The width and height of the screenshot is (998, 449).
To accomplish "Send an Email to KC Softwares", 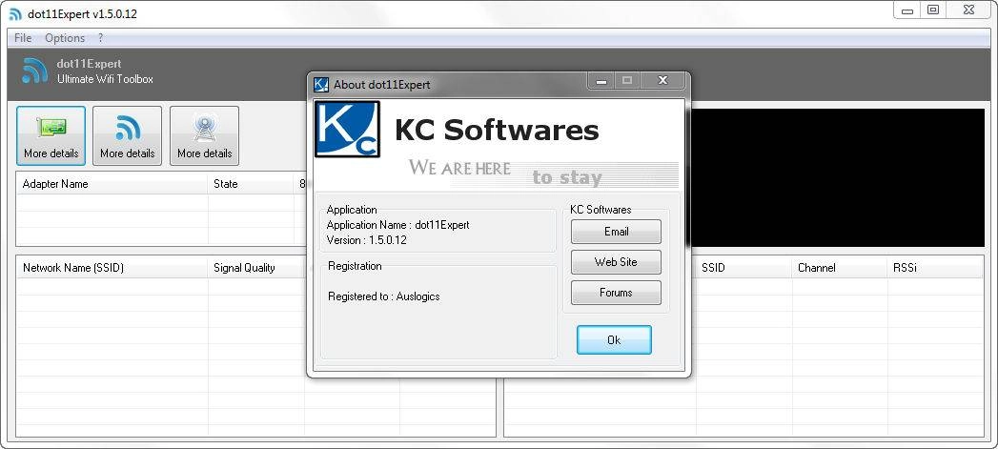I will 616,232.
